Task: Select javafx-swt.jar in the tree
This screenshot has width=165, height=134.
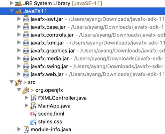Action: click(47, 19)
